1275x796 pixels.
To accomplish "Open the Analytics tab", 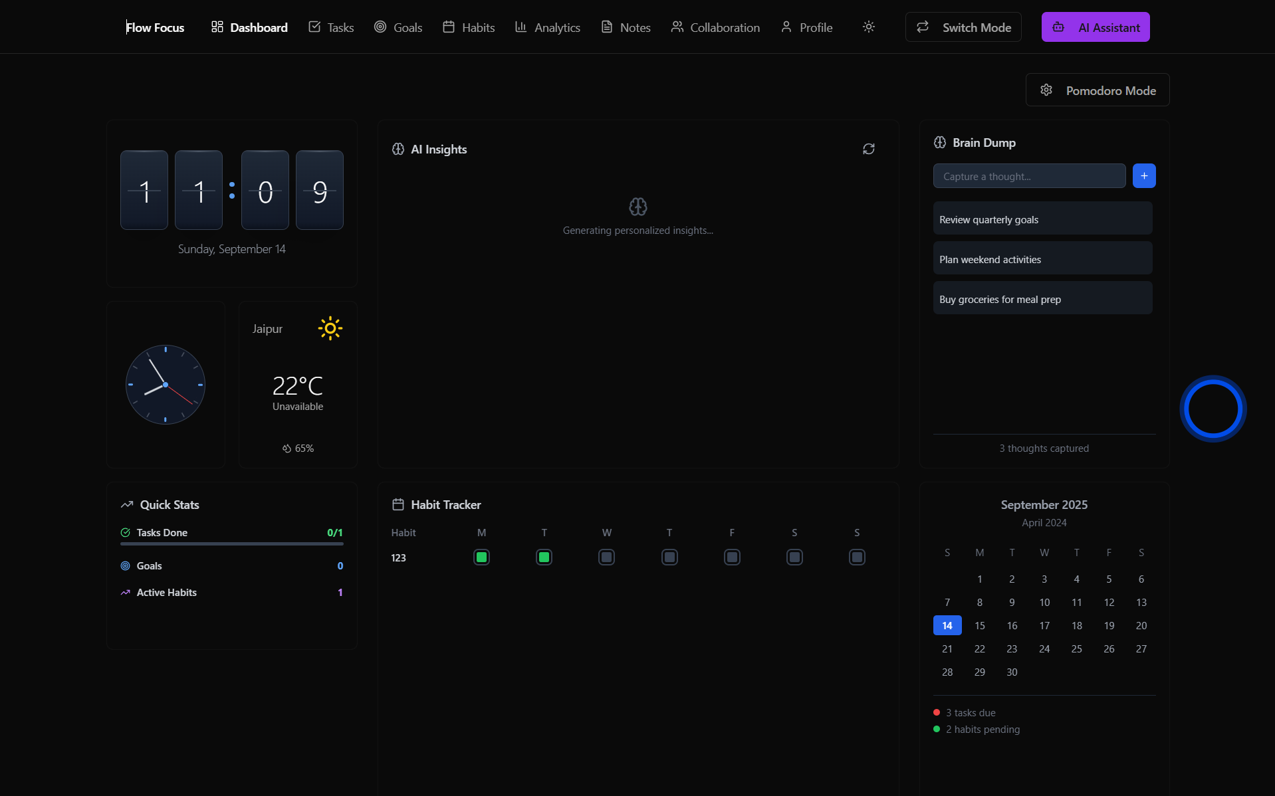I will pos(548,27).
